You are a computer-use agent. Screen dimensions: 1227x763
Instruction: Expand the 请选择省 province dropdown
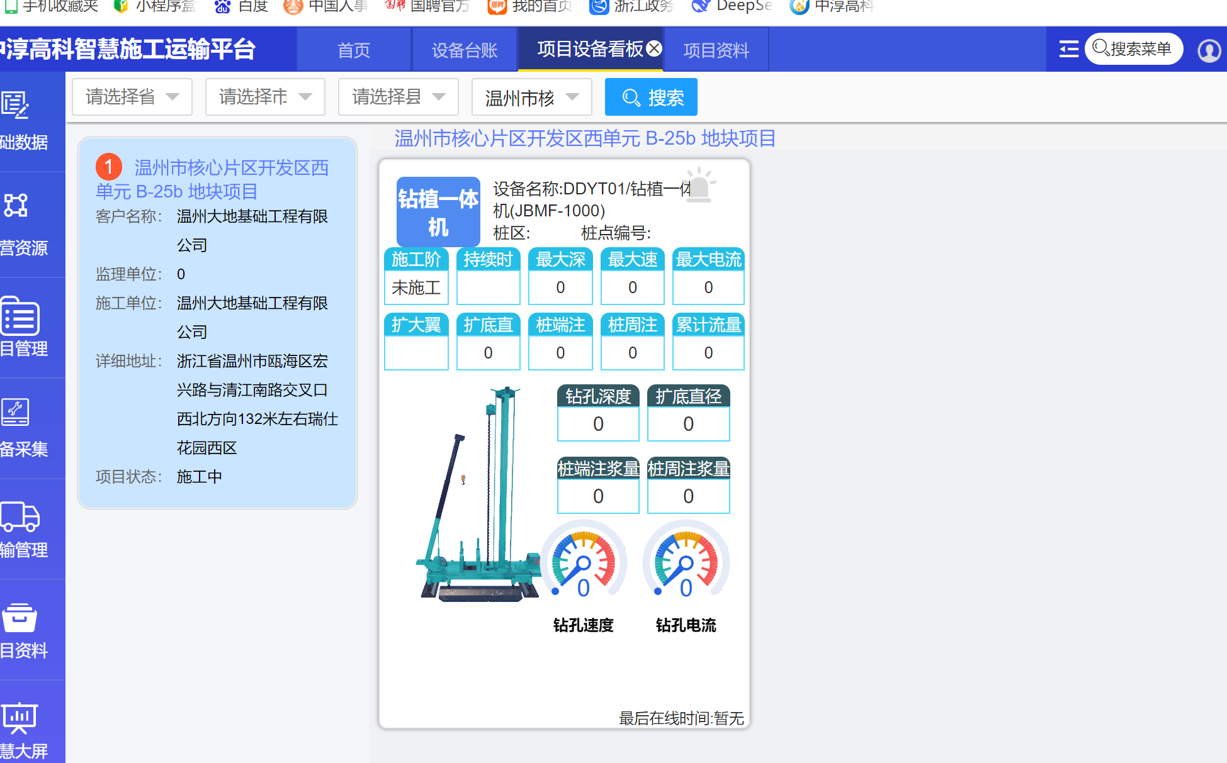point(132,97)
